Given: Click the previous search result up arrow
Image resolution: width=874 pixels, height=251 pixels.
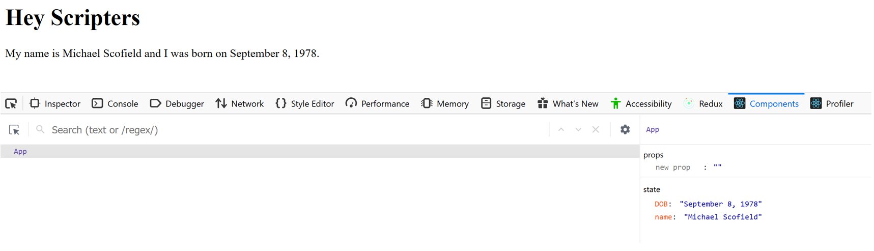Looking at the screenshot, I should pyautogui.click(x=561, y=130).
